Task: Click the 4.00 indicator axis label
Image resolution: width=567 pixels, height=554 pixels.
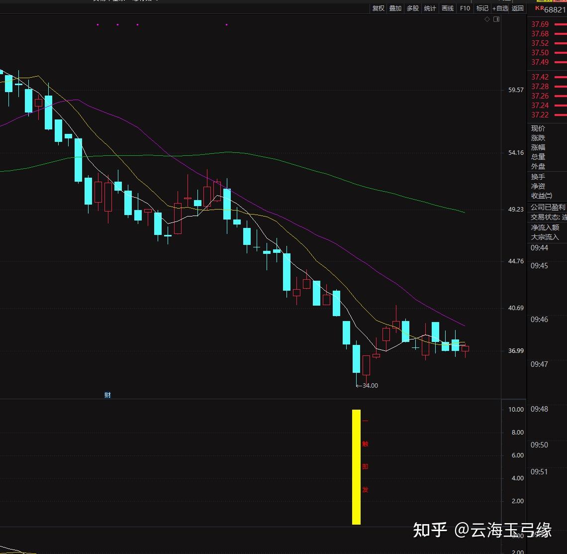Action: 517,478
